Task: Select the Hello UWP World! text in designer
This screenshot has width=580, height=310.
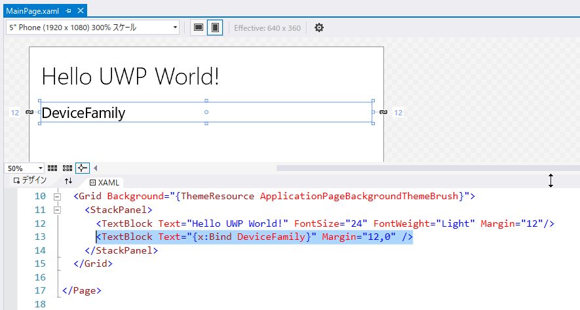Action: 130,77
